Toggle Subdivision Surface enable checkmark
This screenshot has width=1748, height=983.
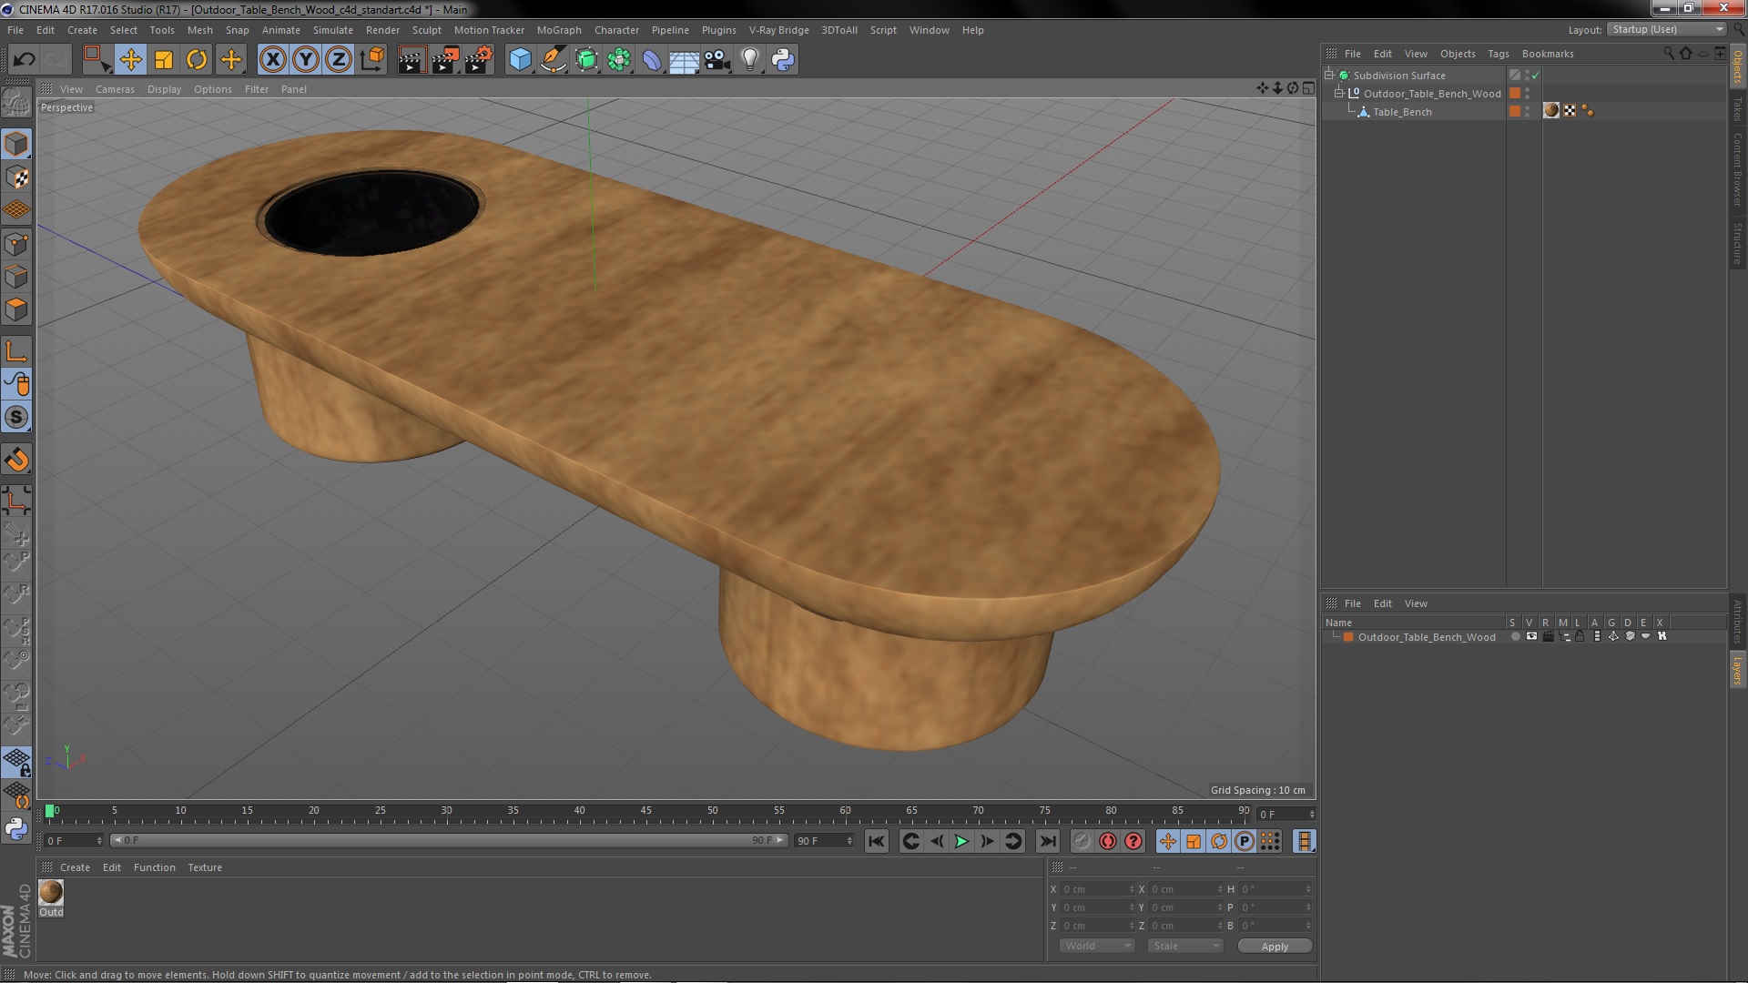[1536, 76]
